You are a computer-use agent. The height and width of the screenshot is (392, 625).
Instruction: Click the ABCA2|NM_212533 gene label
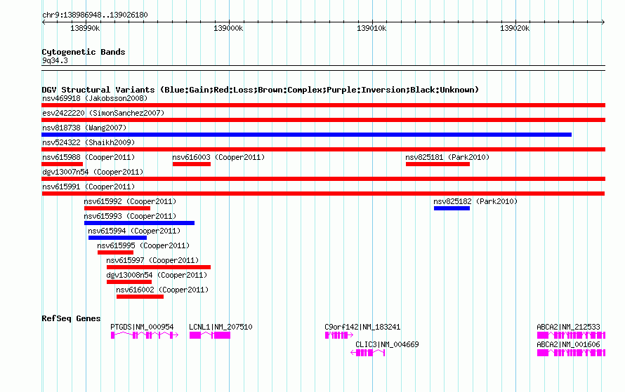pyautogui.click(x=568, y=327)
